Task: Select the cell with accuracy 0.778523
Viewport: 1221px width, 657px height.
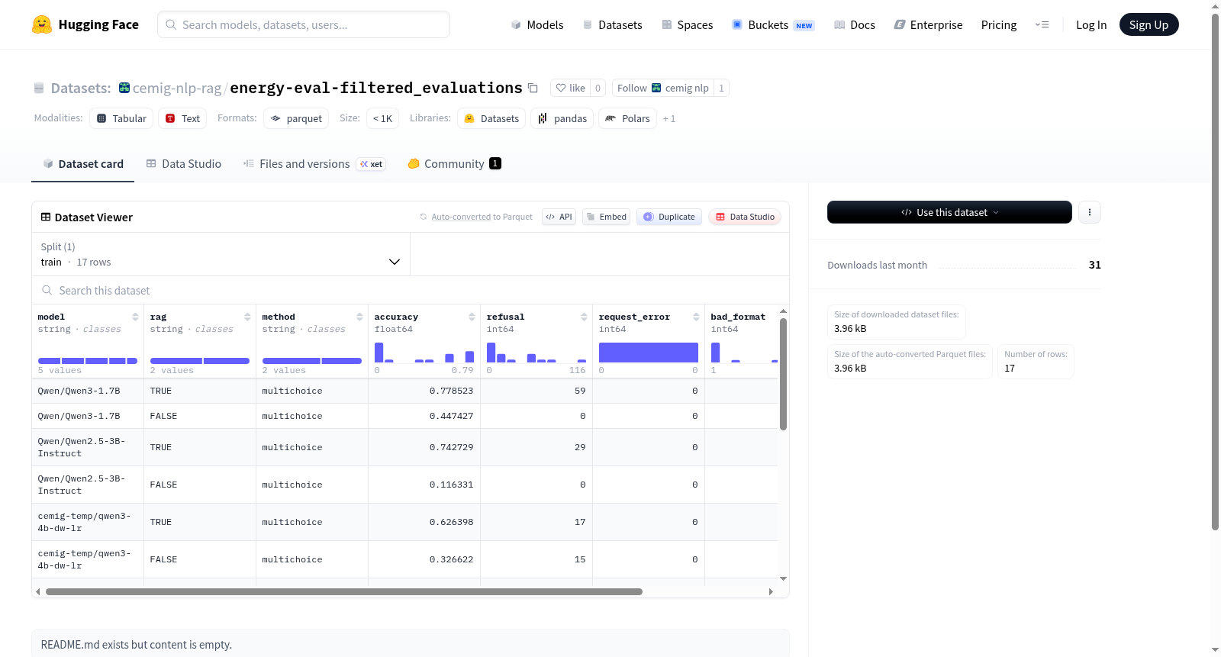Action: pos(424,391)
